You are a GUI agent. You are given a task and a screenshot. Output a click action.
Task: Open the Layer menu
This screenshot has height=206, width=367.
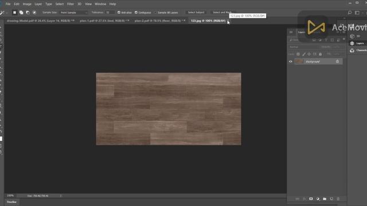(38, 4)
